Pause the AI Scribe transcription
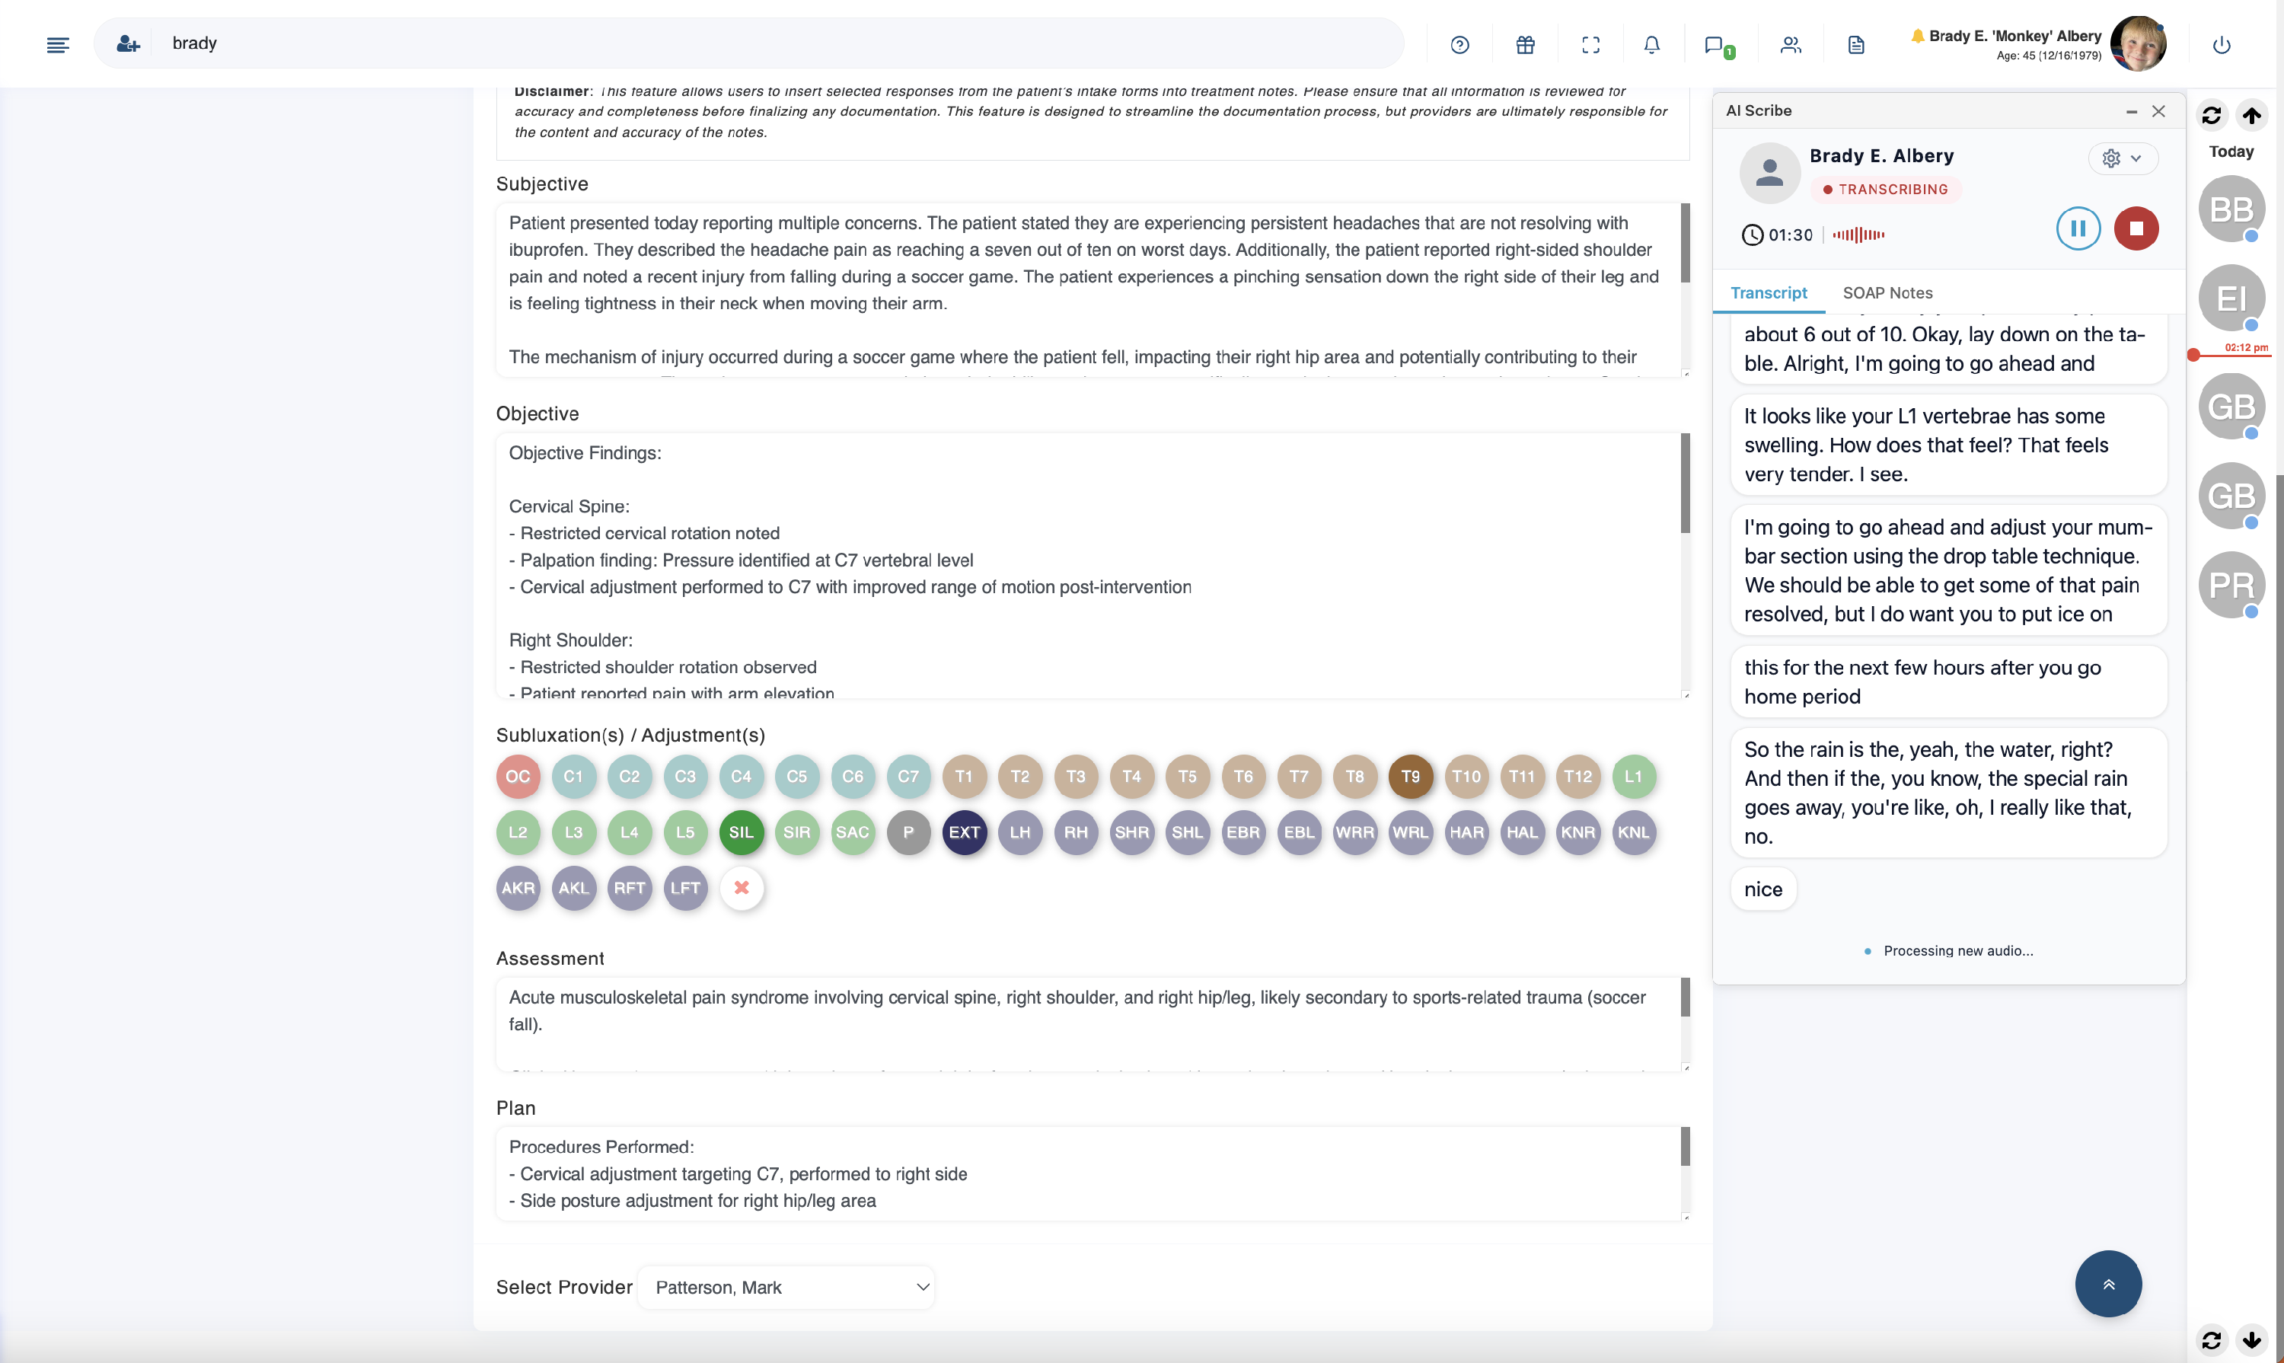The image size is (2284, 1363). click(2078, 228)
